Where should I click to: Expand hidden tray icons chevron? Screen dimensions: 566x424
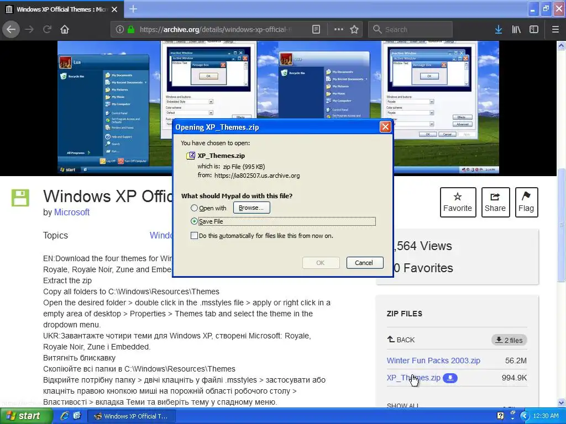(x=525, y=416)
